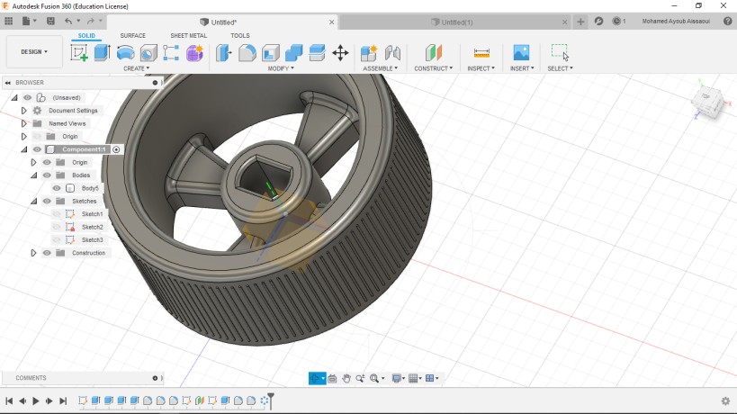Select the Rectangular Pattern tool
Image resolution: width=737 pixels, height=414 pixels.
click(x=171, y=52)
